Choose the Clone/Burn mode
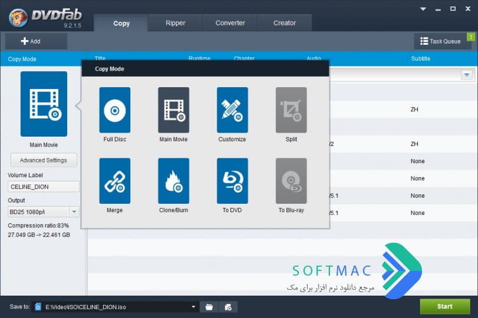The width and height of the screenshot is (478, 318). coord(173,181)
